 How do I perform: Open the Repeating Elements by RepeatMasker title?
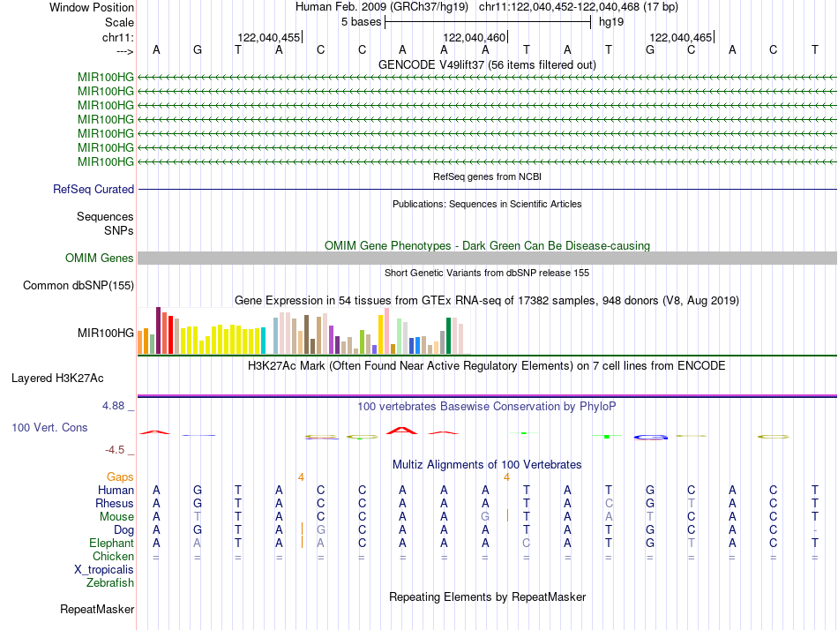point(487,596)
